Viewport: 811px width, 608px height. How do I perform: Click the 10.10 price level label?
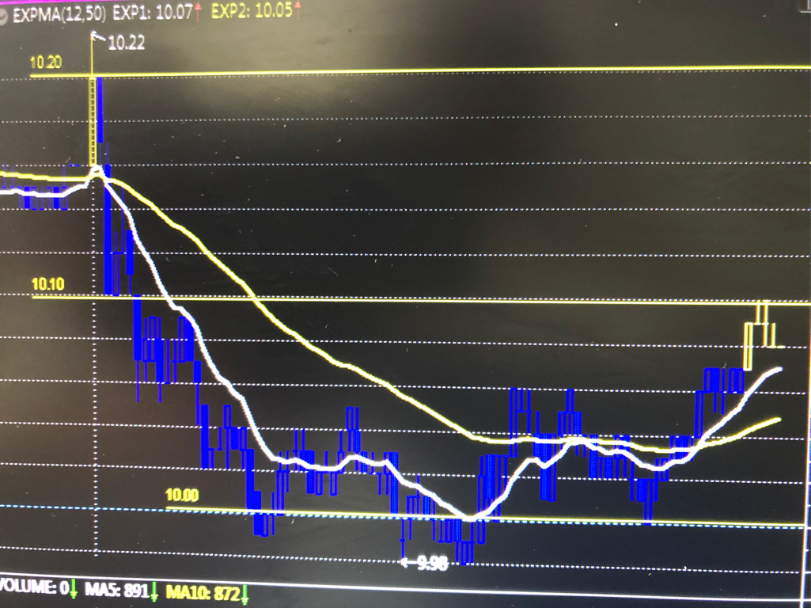click(x=48, y=284)
